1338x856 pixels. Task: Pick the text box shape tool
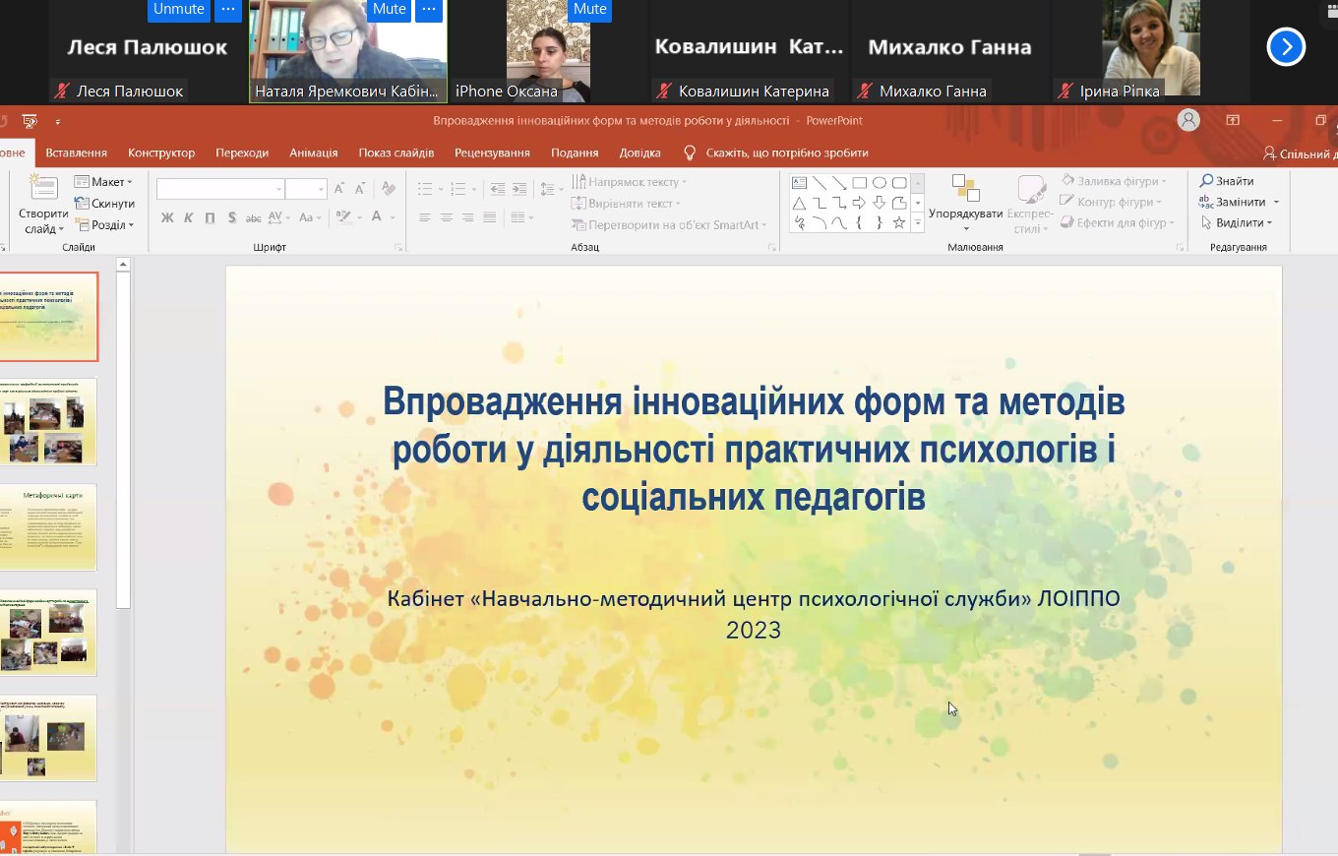pos(799,183)
